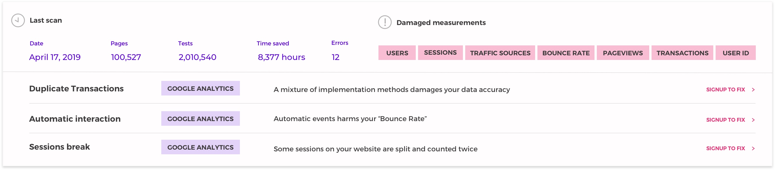Screen dimensions: 775x170
Task: Click Google Analytics badge for Duplicate Transactions
Action: coord(200,88)
